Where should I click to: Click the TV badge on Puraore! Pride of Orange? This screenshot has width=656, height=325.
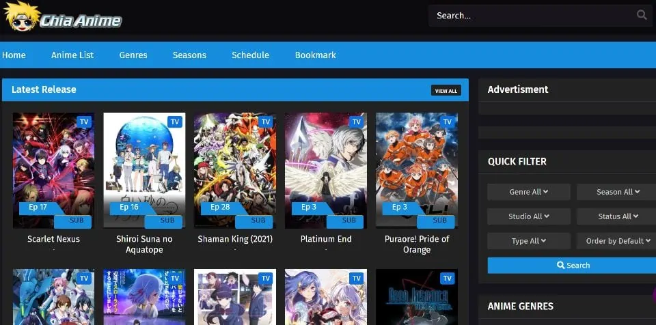(447, 122)
